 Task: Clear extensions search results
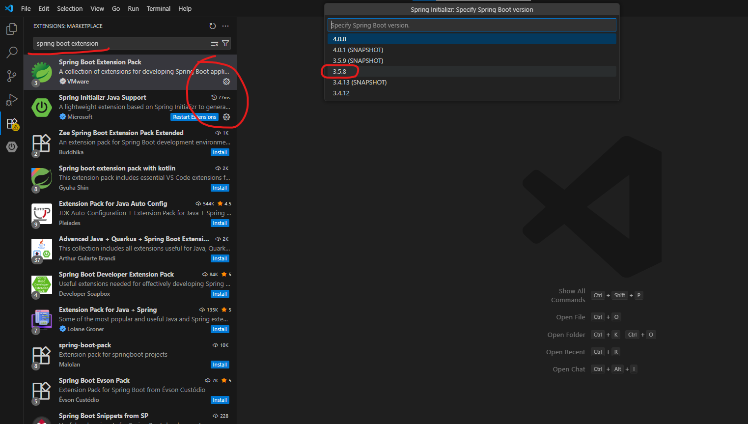[x=215, y=43]
